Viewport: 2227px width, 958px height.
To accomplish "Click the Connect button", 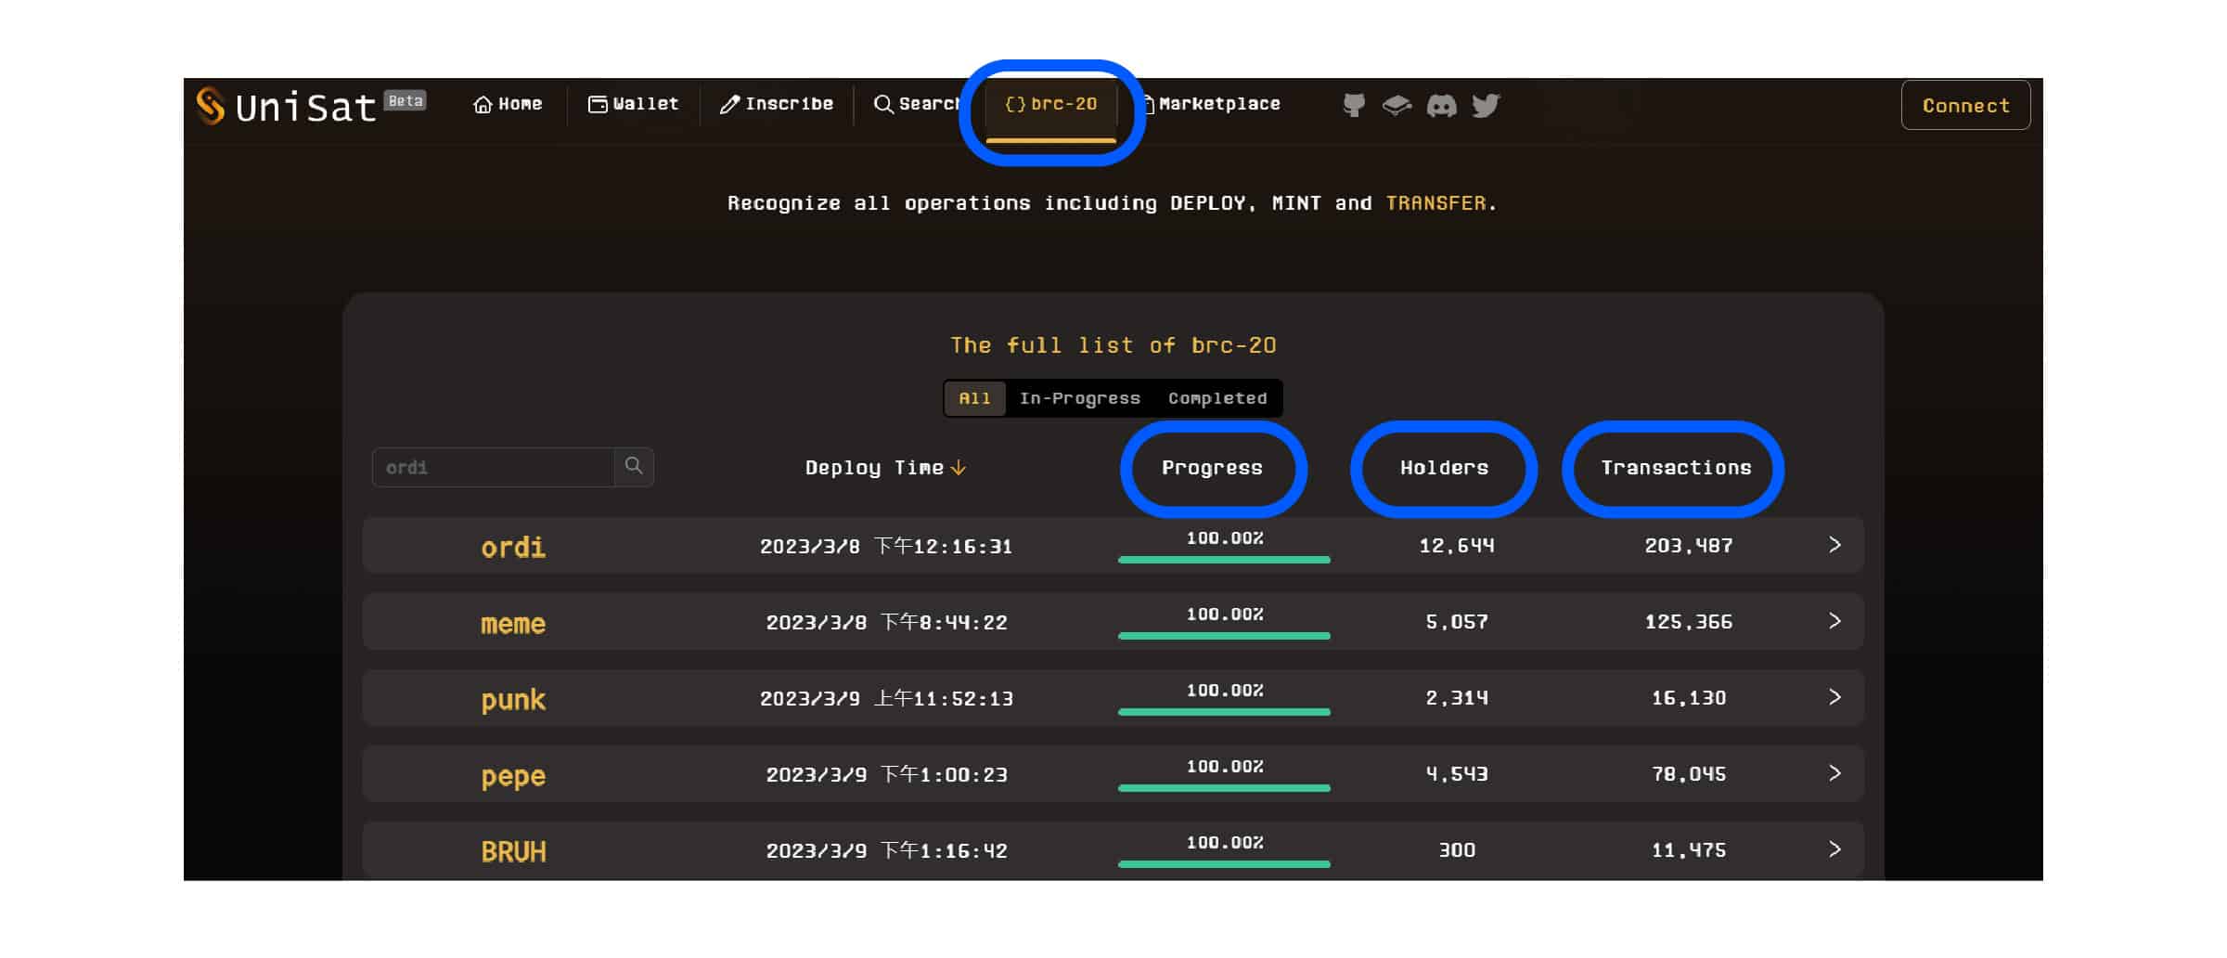I will tap(1965, 105).
